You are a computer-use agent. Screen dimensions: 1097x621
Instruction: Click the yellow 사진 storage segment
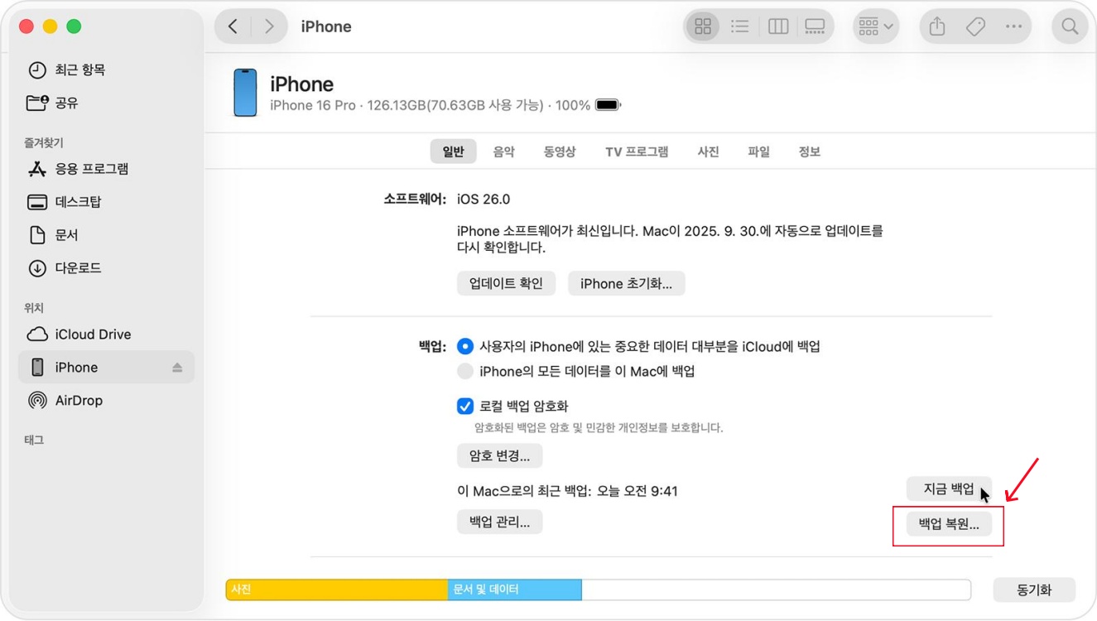[337, 590]
